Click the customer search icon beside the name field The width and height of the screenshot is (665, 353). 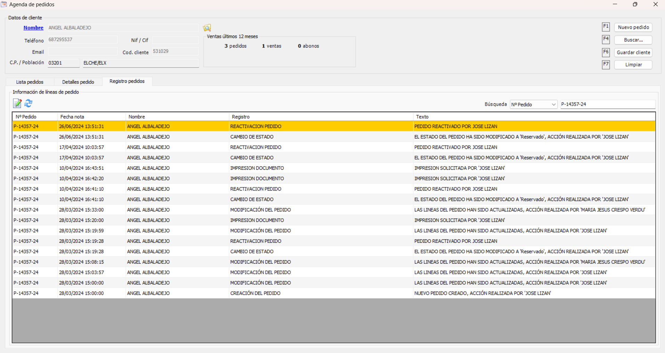207,28
